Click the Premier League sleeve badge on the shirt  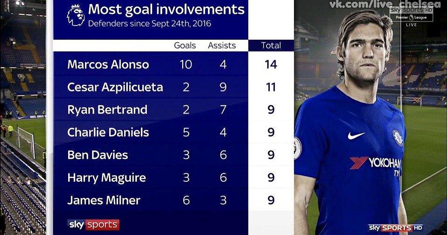pos(298,148)
